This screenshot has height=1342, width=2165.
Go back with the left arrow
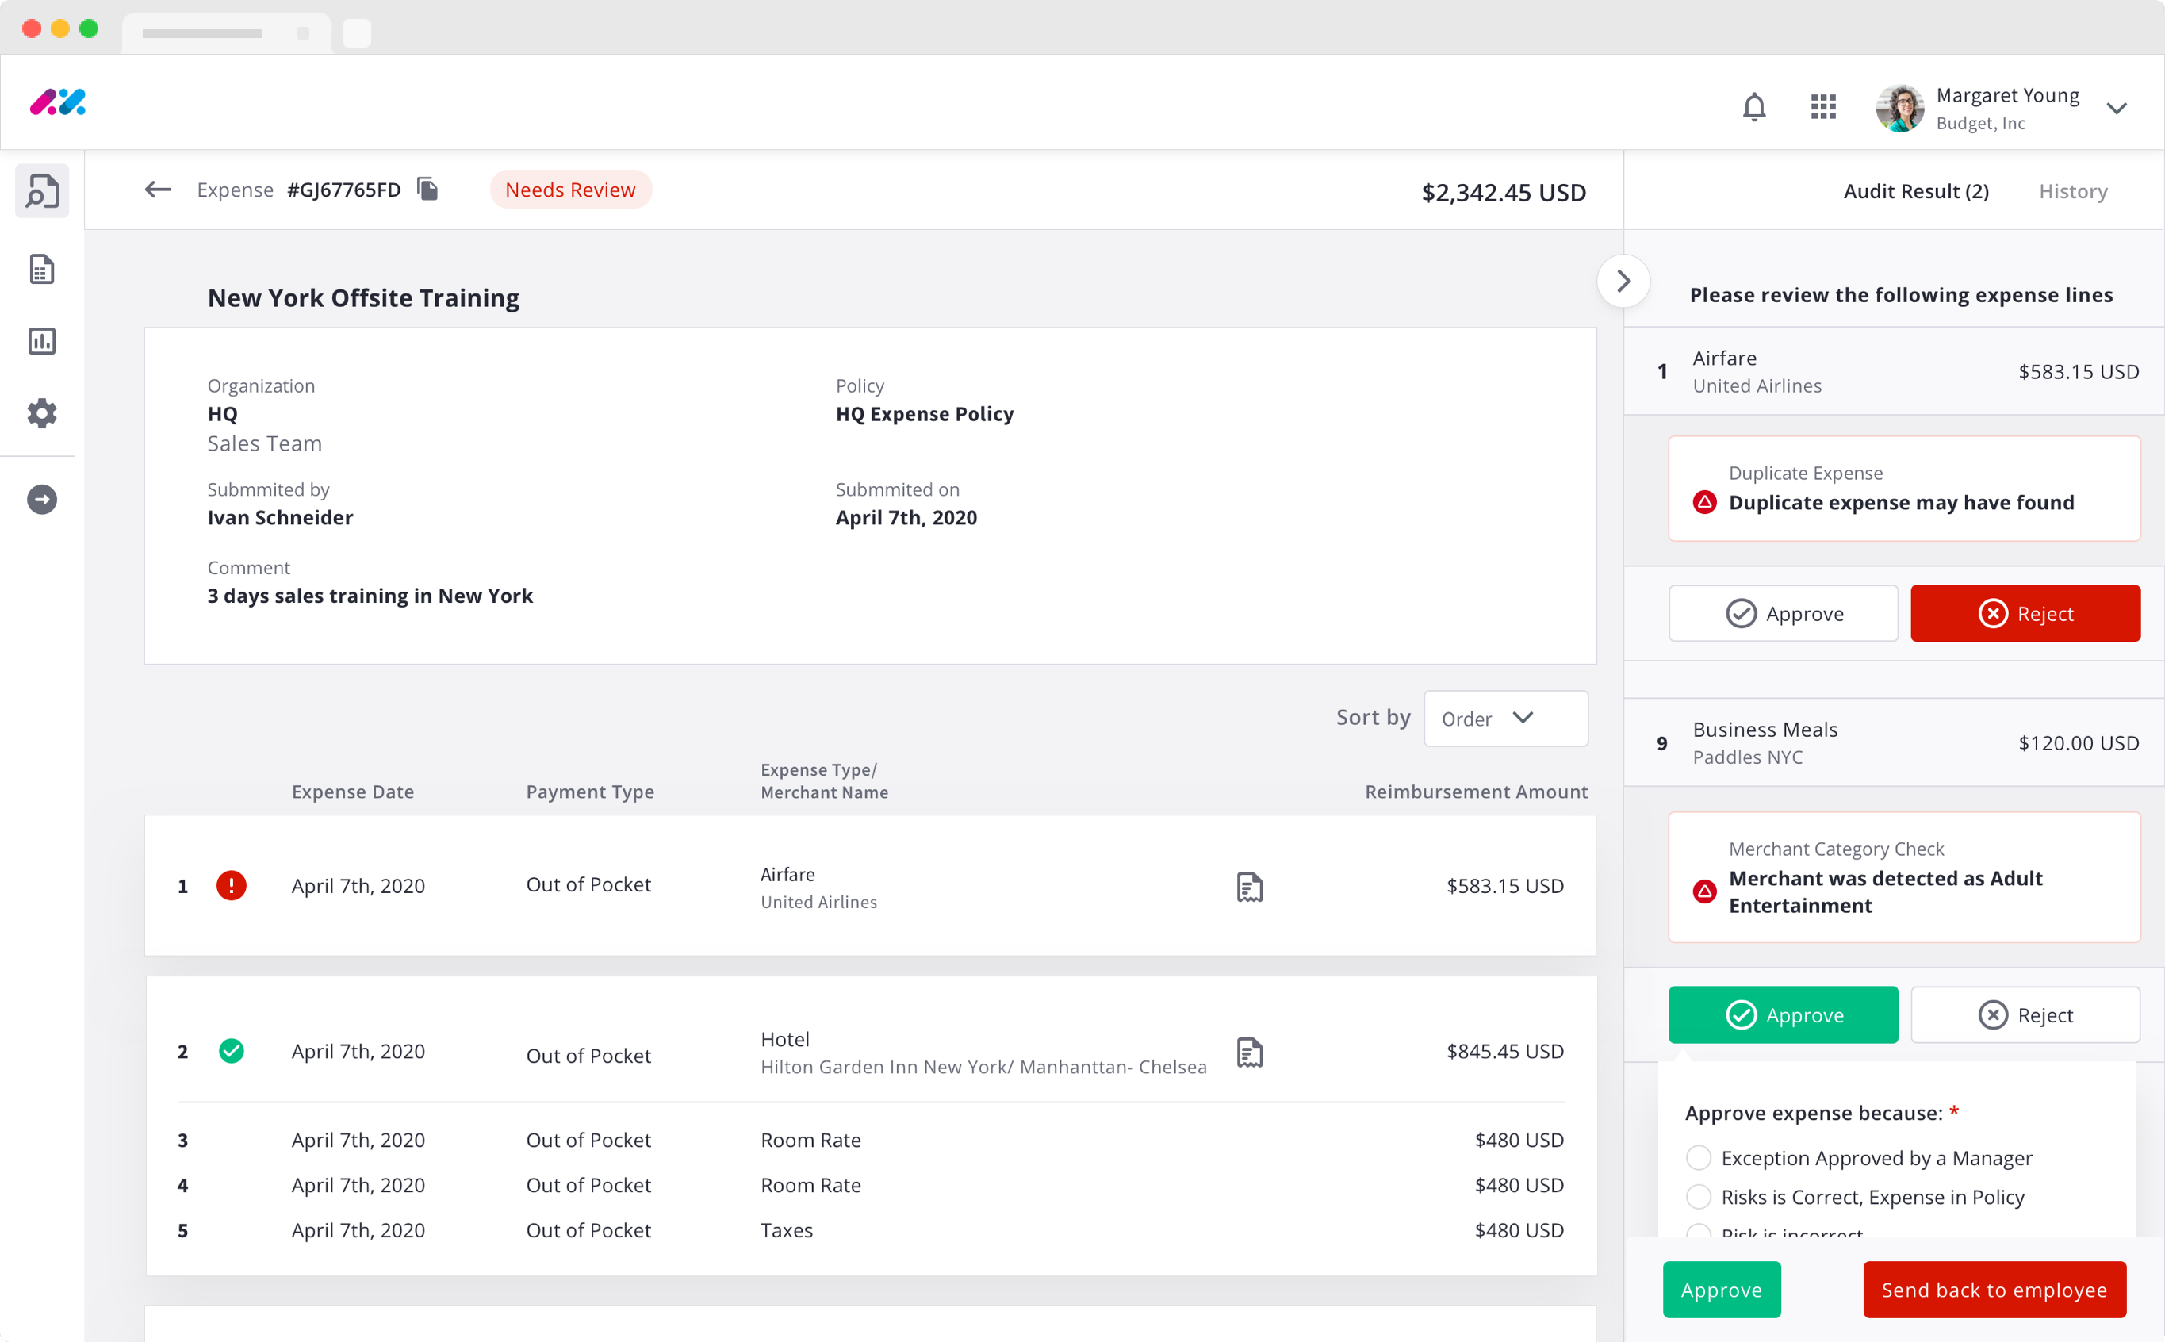pos(158,189)
